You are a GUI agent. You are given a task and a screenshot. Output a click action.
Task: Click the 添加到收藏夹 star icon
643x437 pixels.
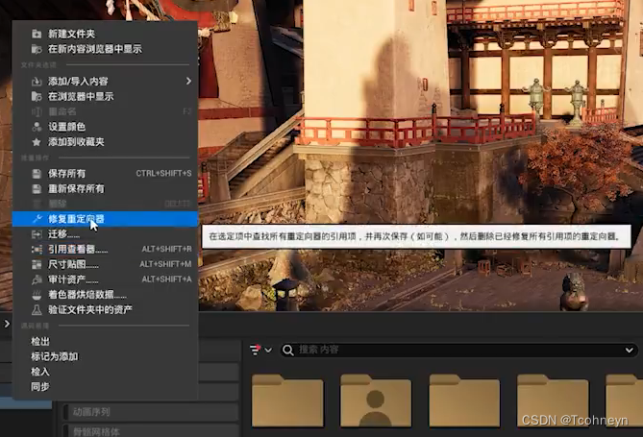pos(37,142)
